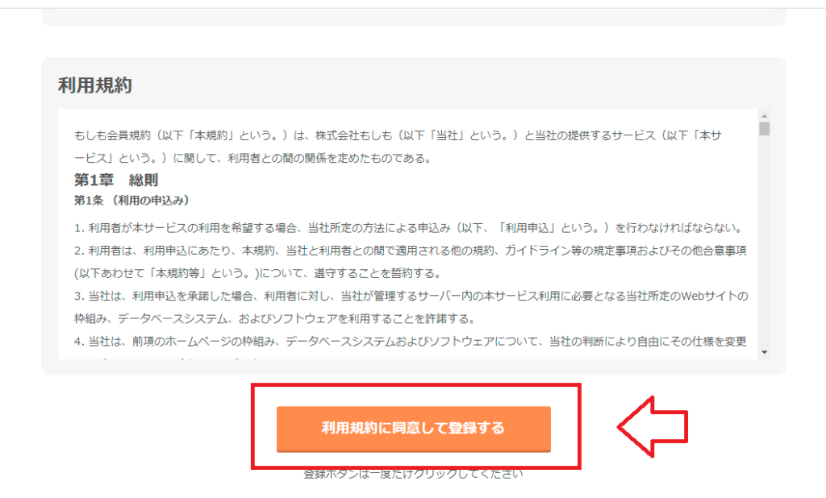Click the intro paragraph starting もしも会員規約
826x498 pixels.
pyautogui.click(x=398, y=147)
